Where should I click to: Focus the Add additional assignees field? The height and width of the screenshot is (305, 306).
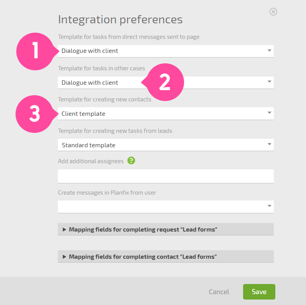coord(166,176)
